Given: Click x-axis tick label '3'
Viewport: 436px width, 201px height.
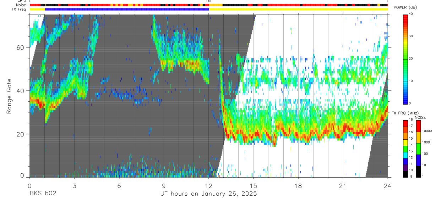Looking at the screenshot, I should [x=74, y=185].
